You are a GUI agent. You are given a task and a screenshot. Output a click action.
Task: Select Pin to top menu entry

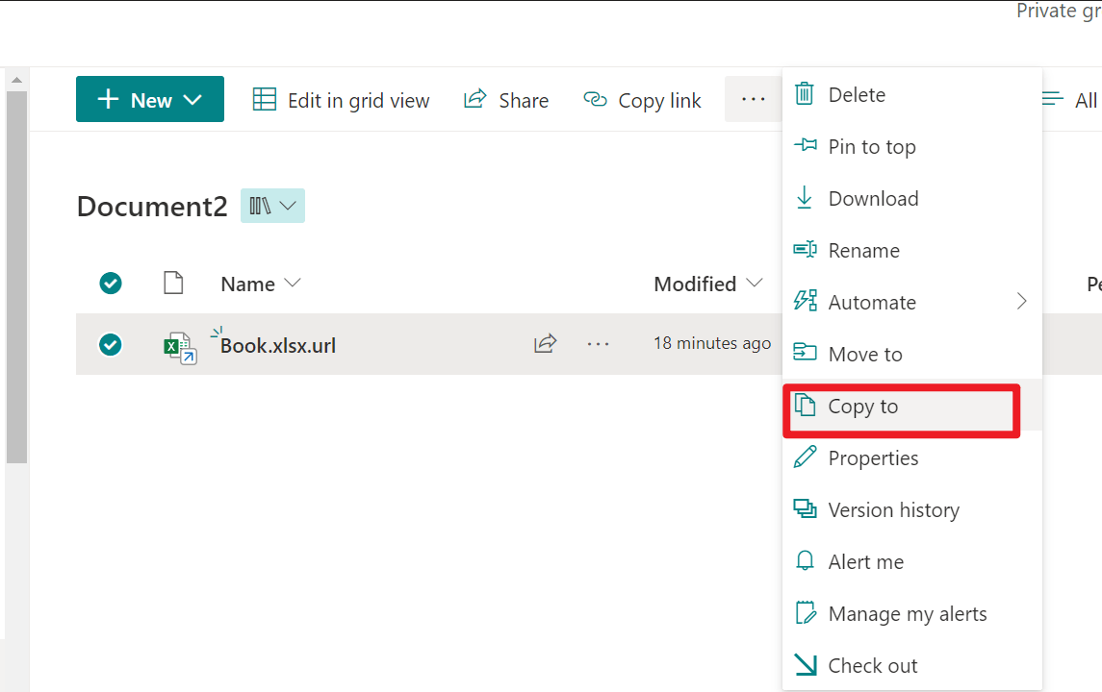(x=912, y=147)
